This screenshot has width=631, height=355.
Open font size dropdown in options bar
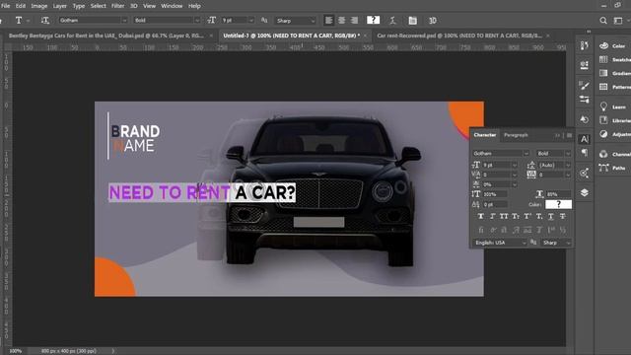(x=251, y=20)
